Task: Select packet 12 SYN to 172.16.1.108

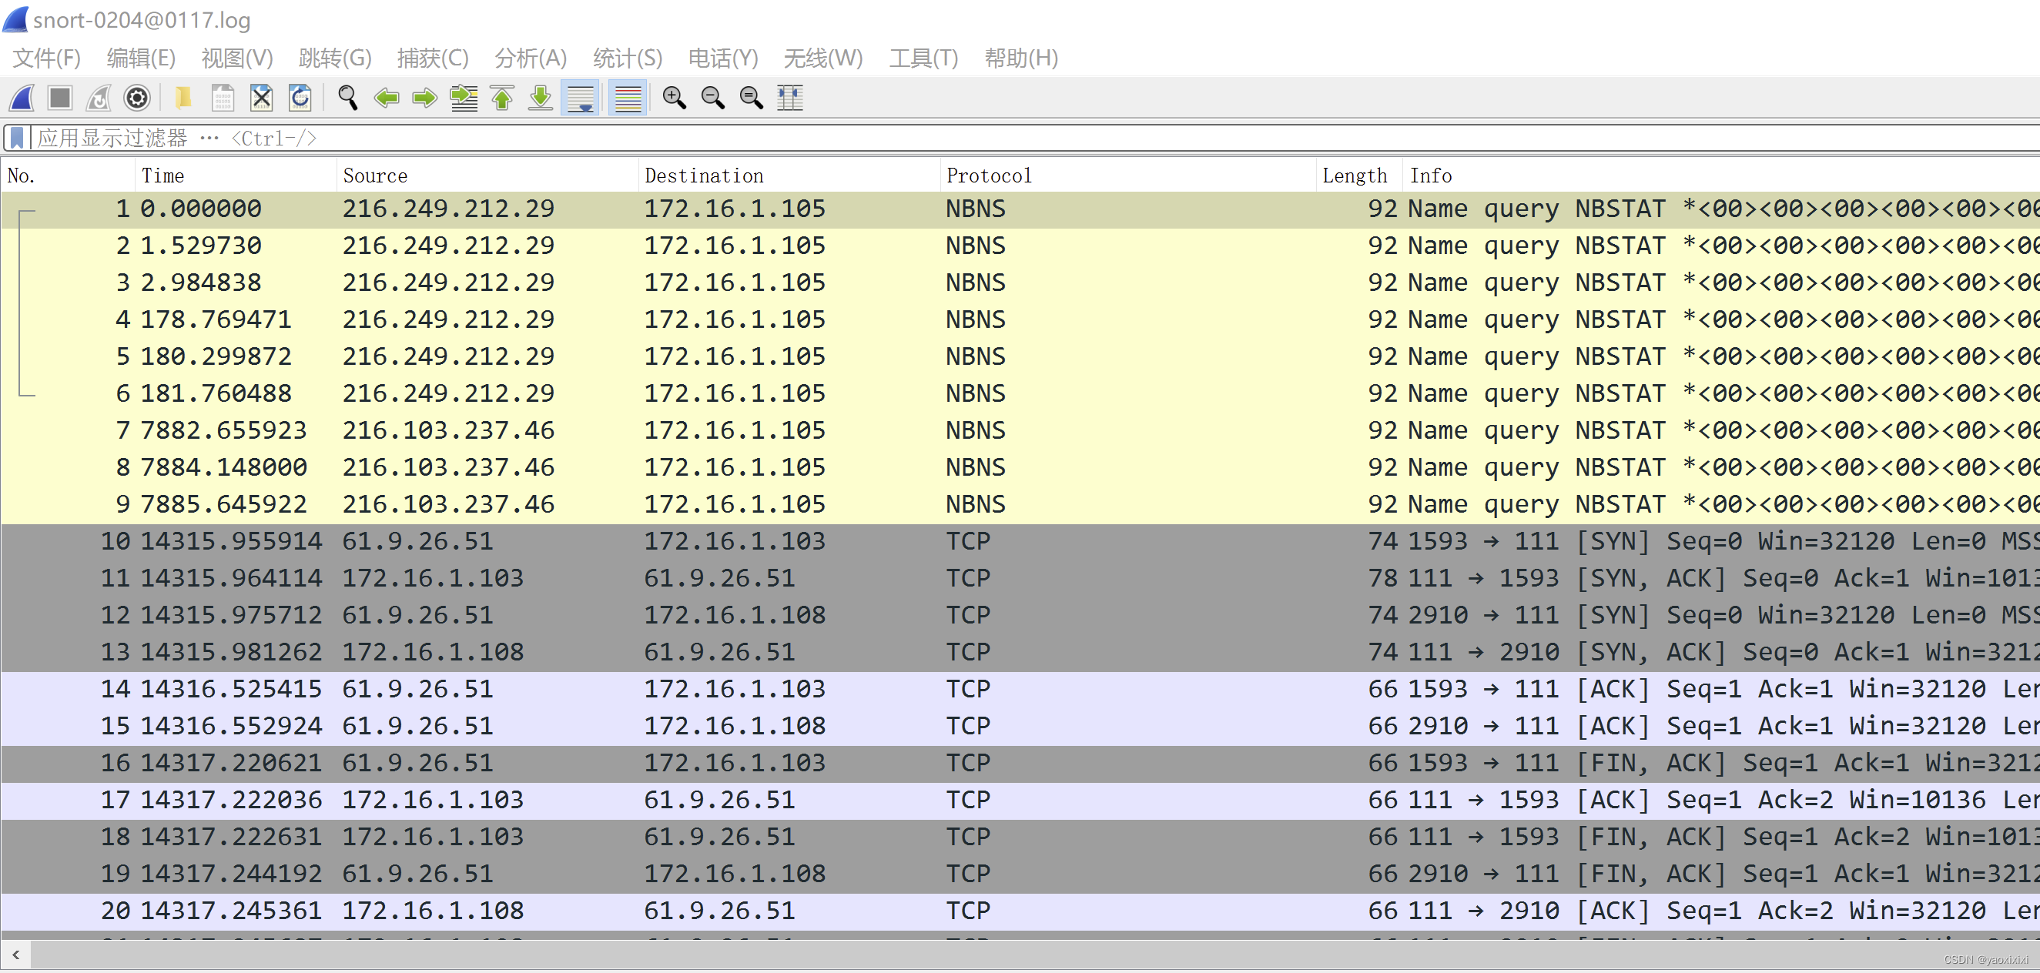Action: (1020, 615)
